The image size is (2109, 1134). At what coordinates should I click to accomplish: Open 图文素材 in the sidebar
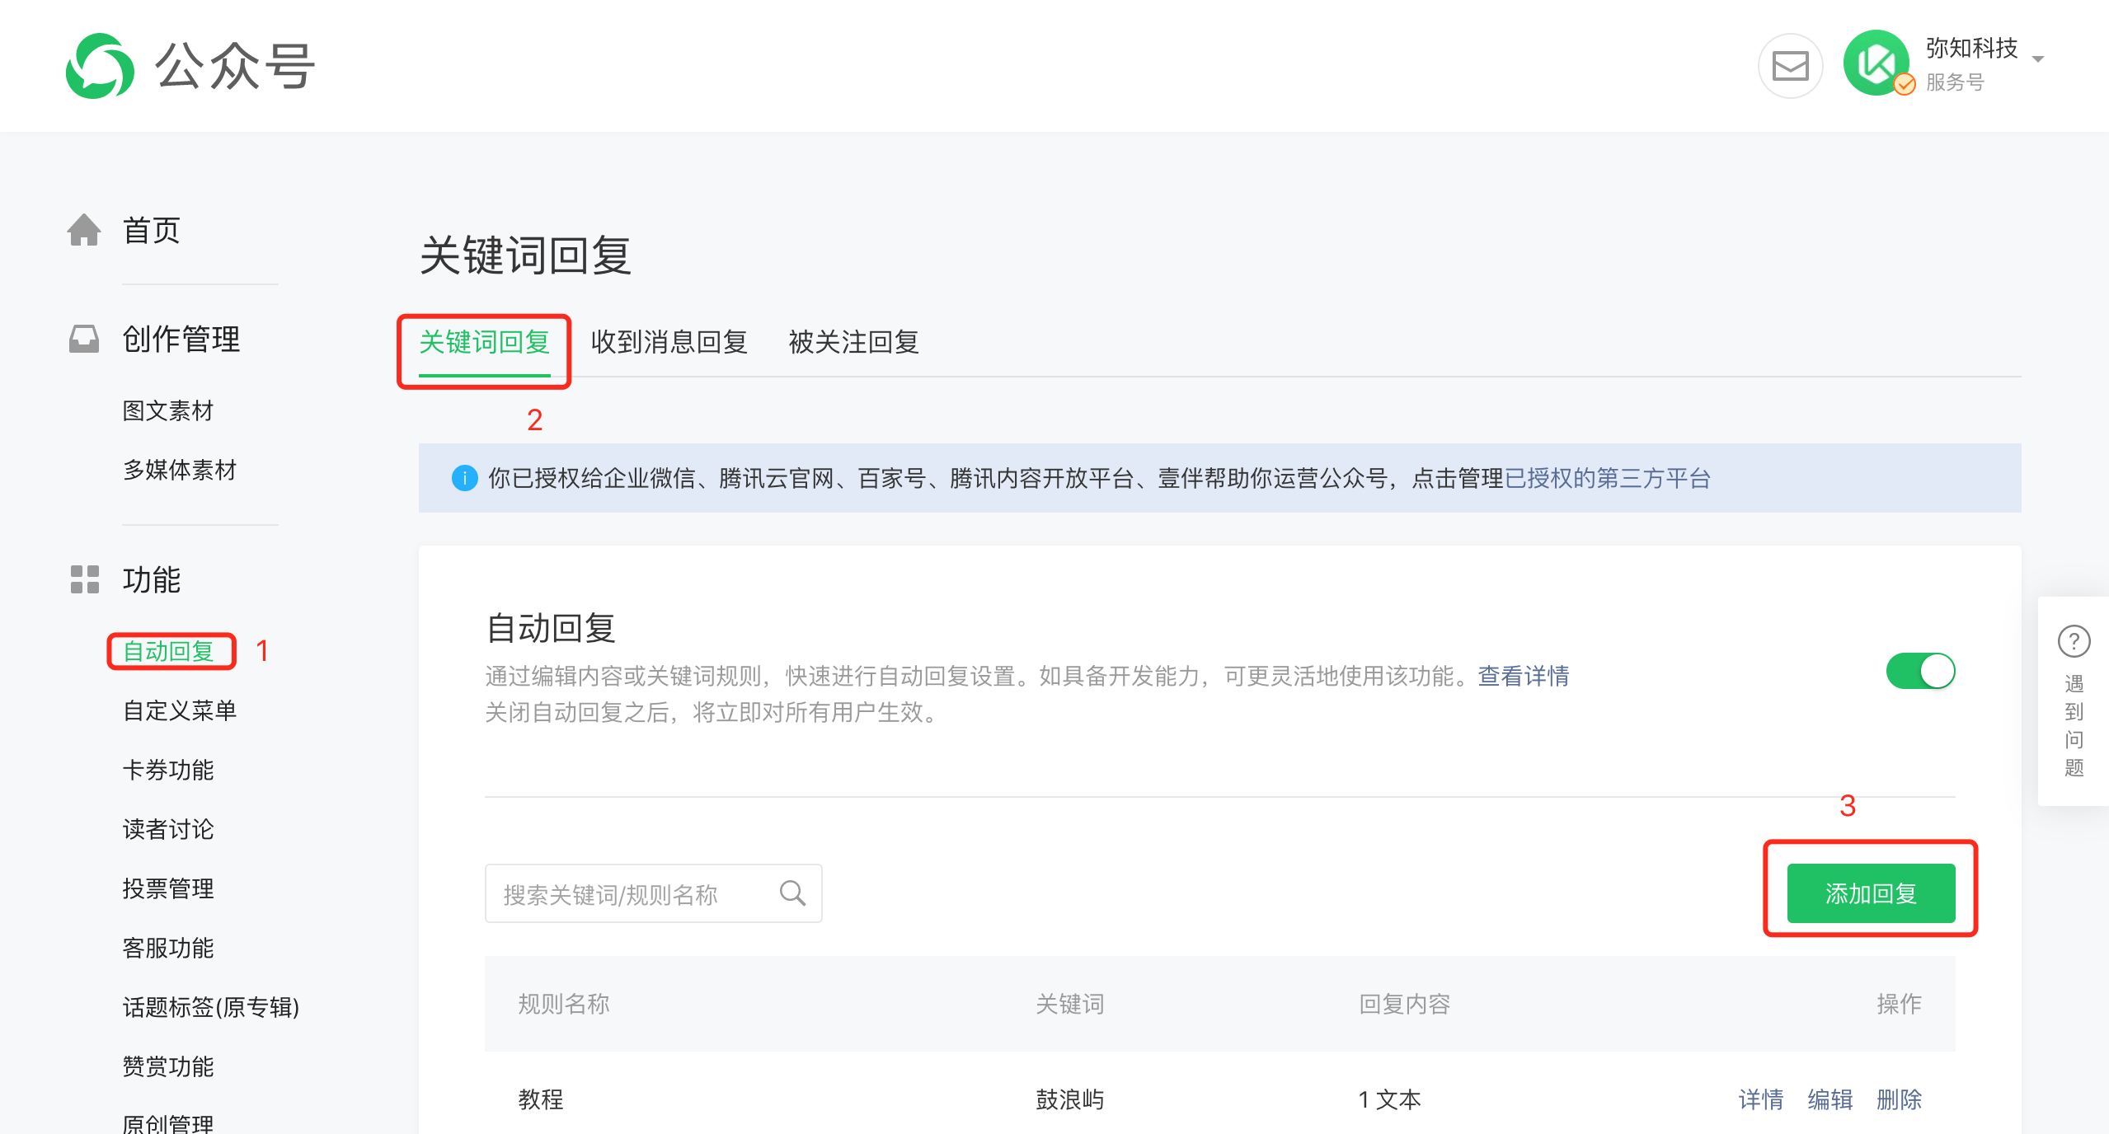tap(167, 410)
